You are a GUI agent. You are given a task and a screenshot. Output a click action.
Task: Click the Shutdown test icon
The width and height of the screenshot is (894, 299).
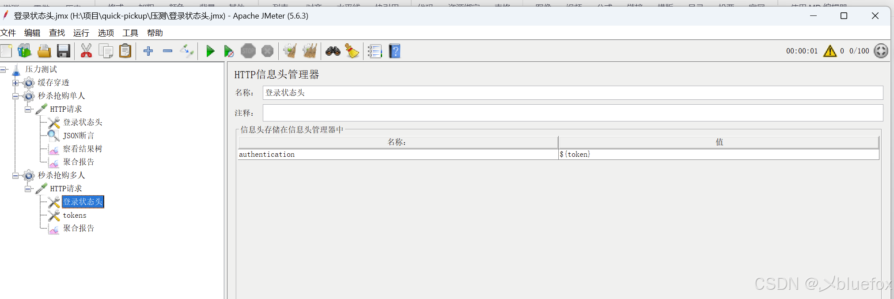[268, 51]
